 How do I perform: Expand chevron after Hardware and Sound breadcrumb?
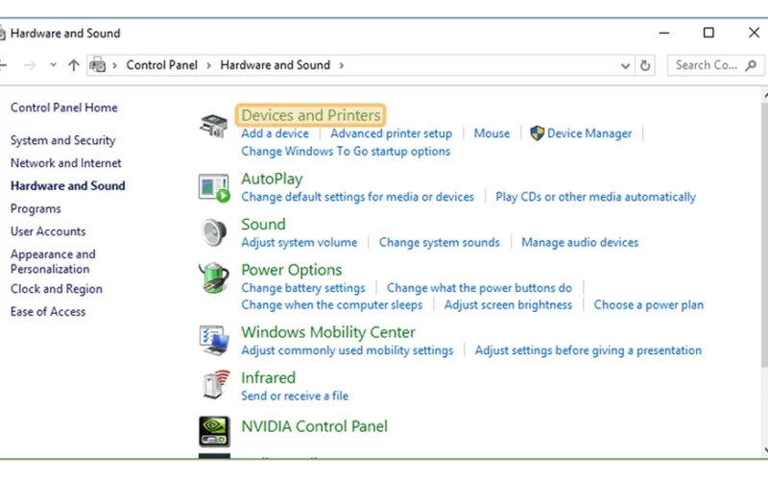coord(342,65)
